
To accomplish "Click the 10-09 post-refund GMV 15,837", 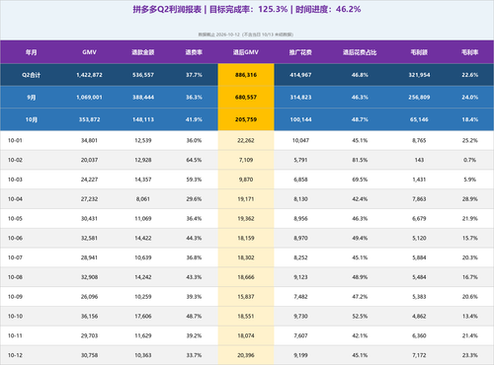I will [x=246, y=297].
